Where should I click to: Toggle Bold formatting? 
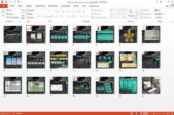(38, 16)
